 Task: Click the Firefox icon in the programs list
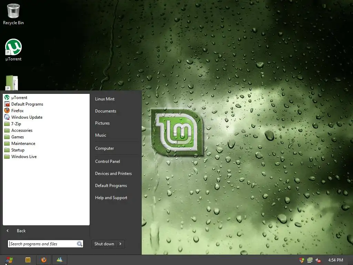pyautogui.click(x=7, y=110)
